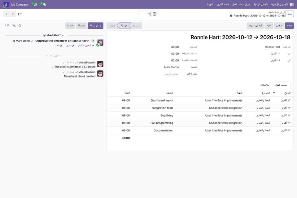
Task: Open attachments via the paperclip icon
Action: [x=14, y=25]
